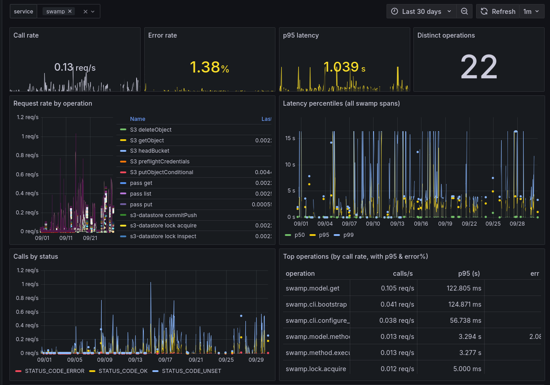Click the pass list purple color swatch
This screenshot has width=550, height=385.
click(123, 194)
